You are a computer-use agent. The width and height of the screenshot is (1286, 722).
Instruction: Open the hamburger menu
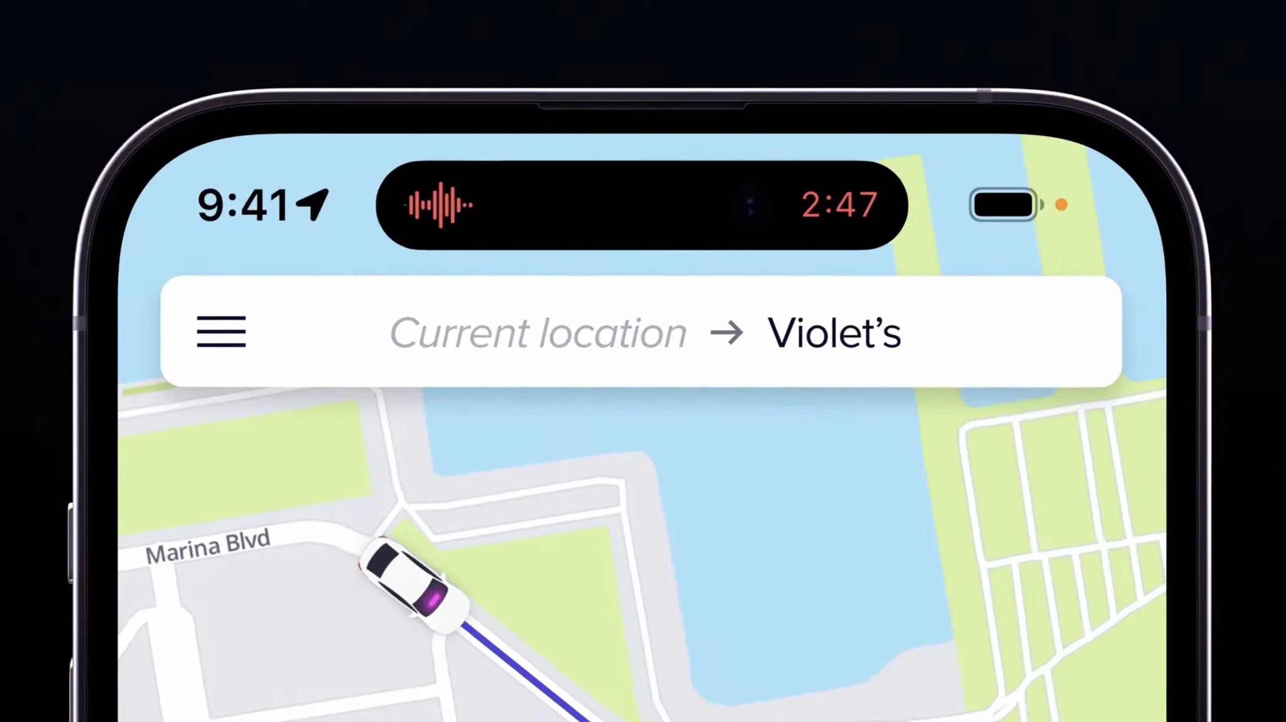coord(221,332)
